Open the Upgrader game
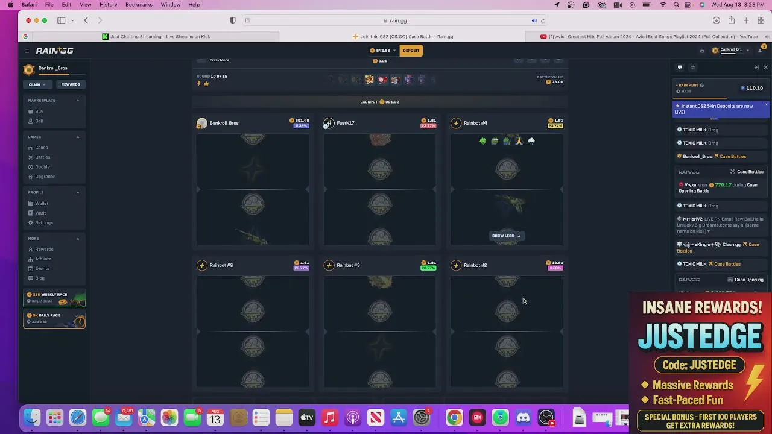Screen dimensions: 772x434 coord(45,177)
